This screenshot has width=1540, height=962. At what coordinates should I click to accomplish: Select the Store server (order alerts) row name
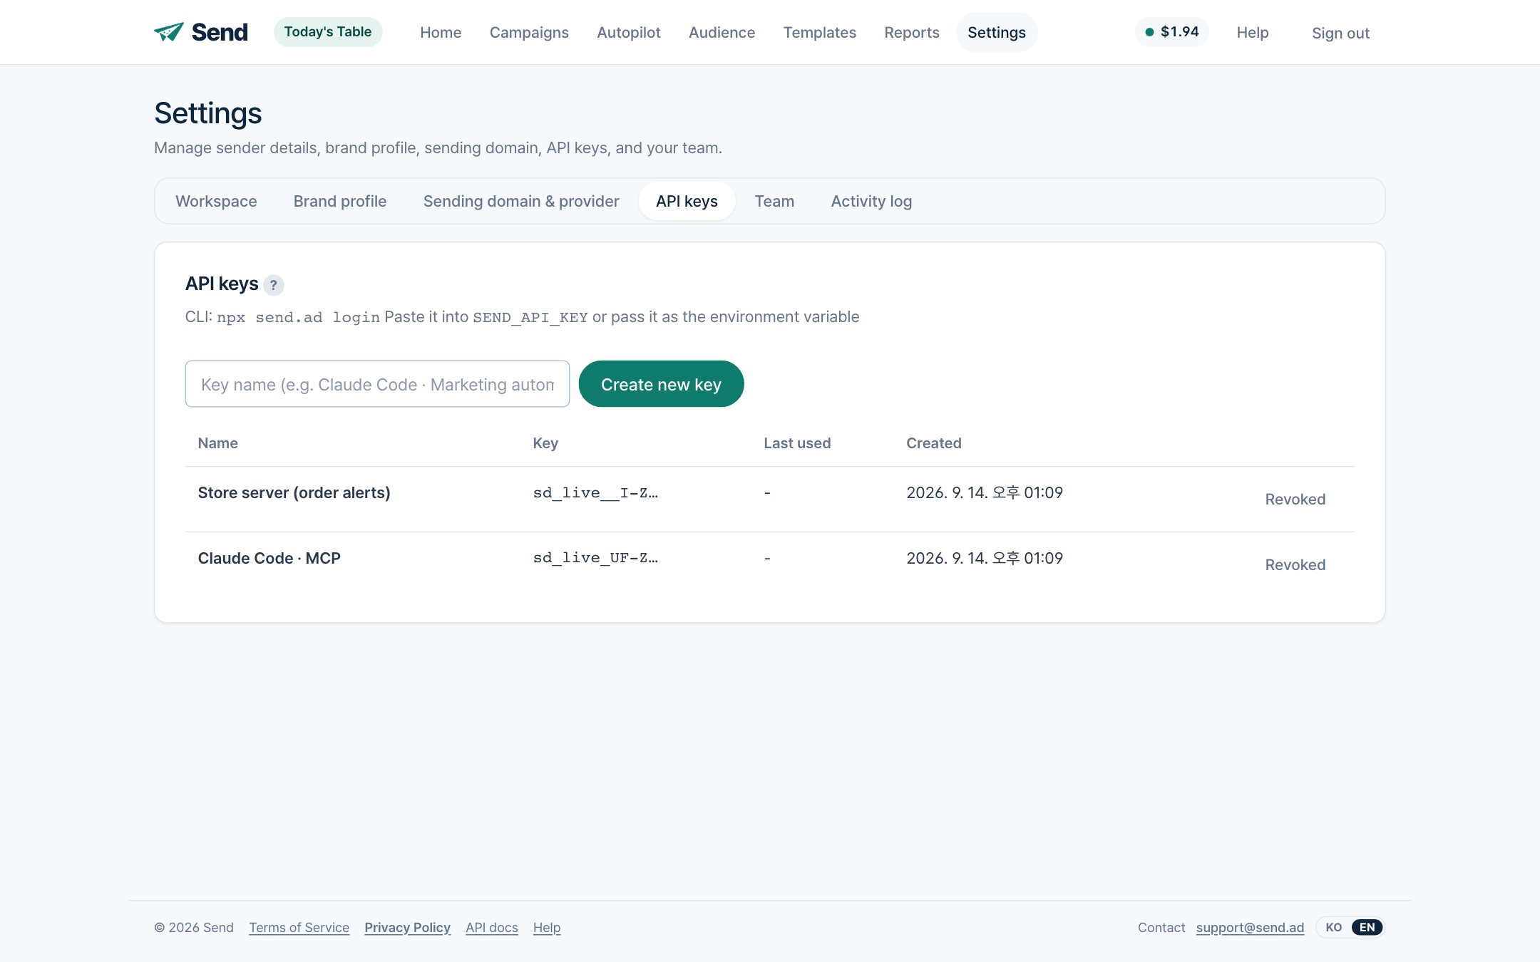294,493
